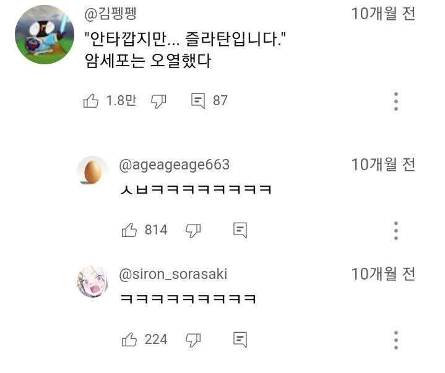Viewport: 445px width, 373px height.
Task: Click the anime avatar of siron_sorasaki
Action: coord(92,282)
